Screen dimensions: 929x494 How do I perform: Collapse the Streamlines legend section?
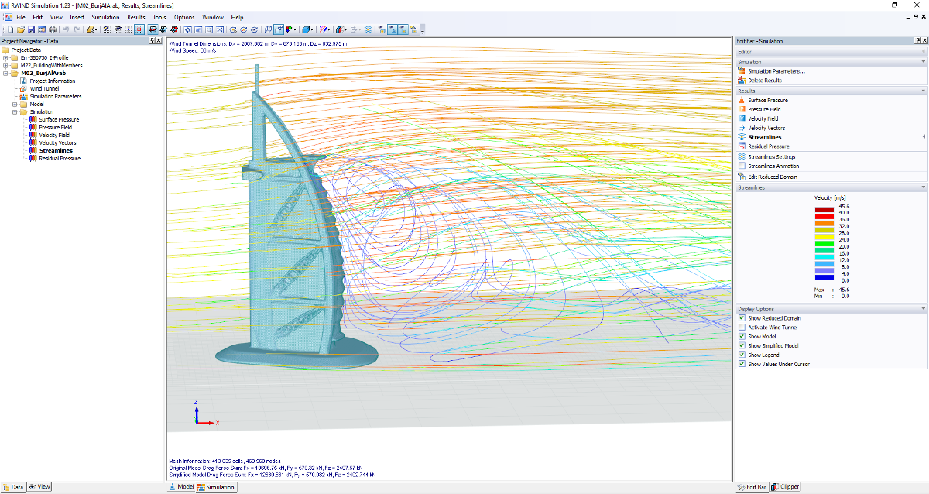tap(923, 187)
